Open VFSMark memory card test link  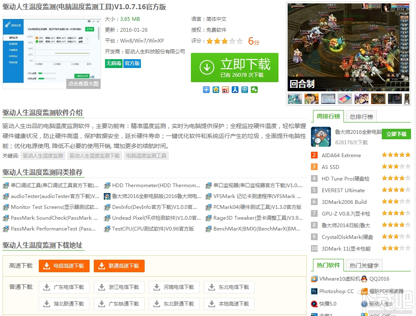click(x=257, y=196)
